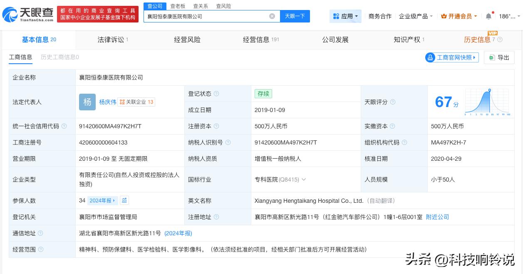523x274 pixels.
Task: Clear the search box with the × icon
Action: tap(272, 16)
